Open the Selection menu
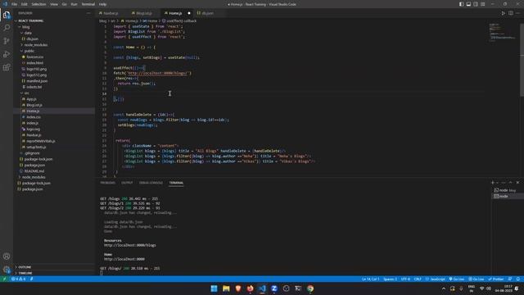Screen dimensions: 524x295 (38, 4)
